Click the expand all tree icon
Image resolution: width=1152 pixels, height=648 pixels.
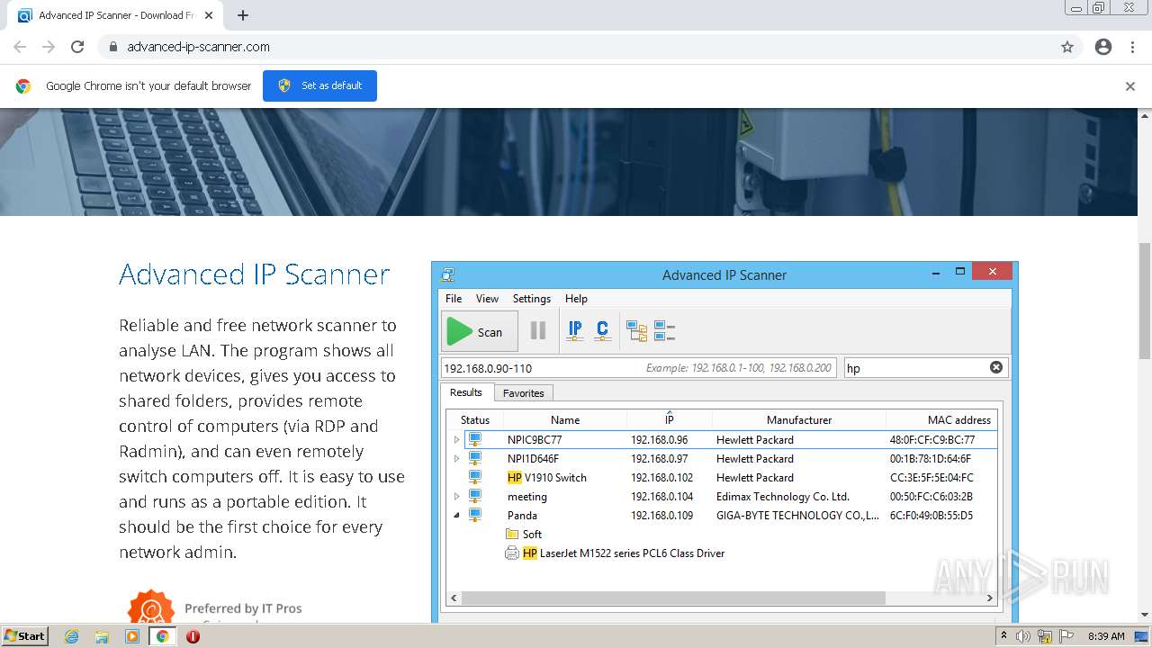pyautogui.click(x=637, y=331)
